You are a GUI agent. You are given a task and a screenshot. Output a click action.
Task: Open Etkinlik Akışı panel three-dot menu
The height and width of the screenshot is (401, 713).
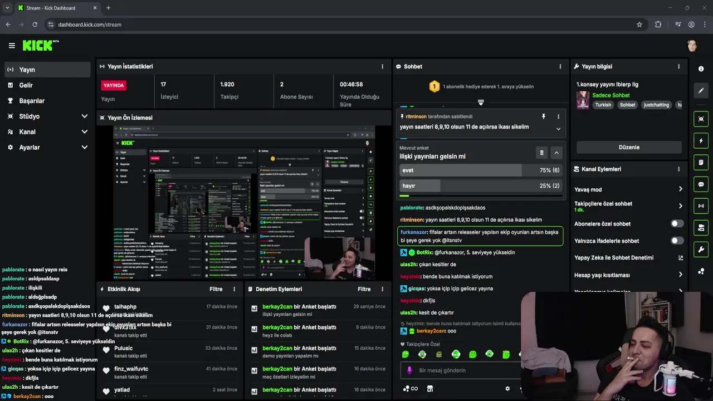(234, 289)
